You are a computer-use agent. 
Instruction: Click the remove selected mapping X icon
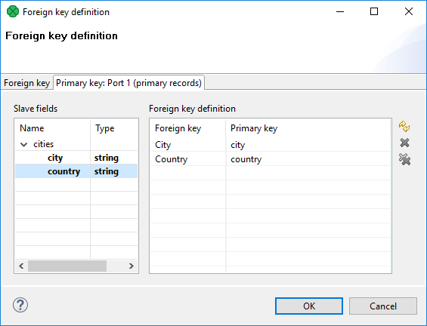404,143
